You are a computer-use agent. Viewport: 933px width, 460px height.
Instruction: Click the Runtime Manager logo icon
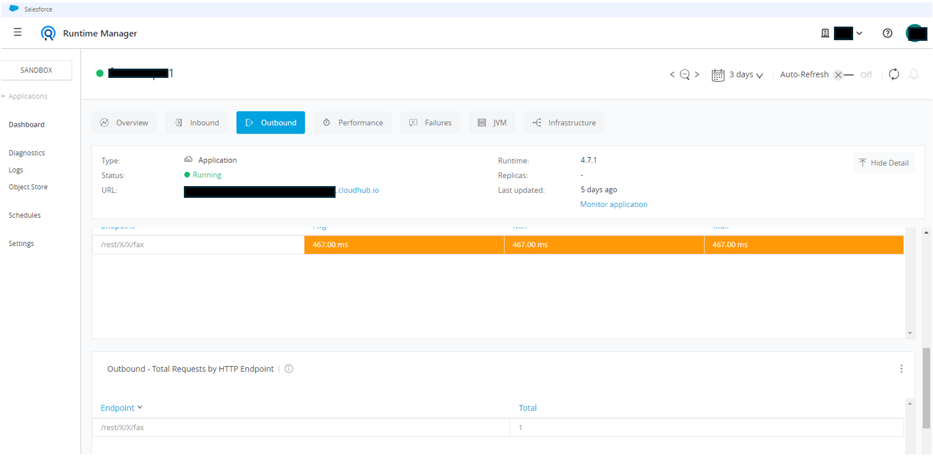[48, 33]
